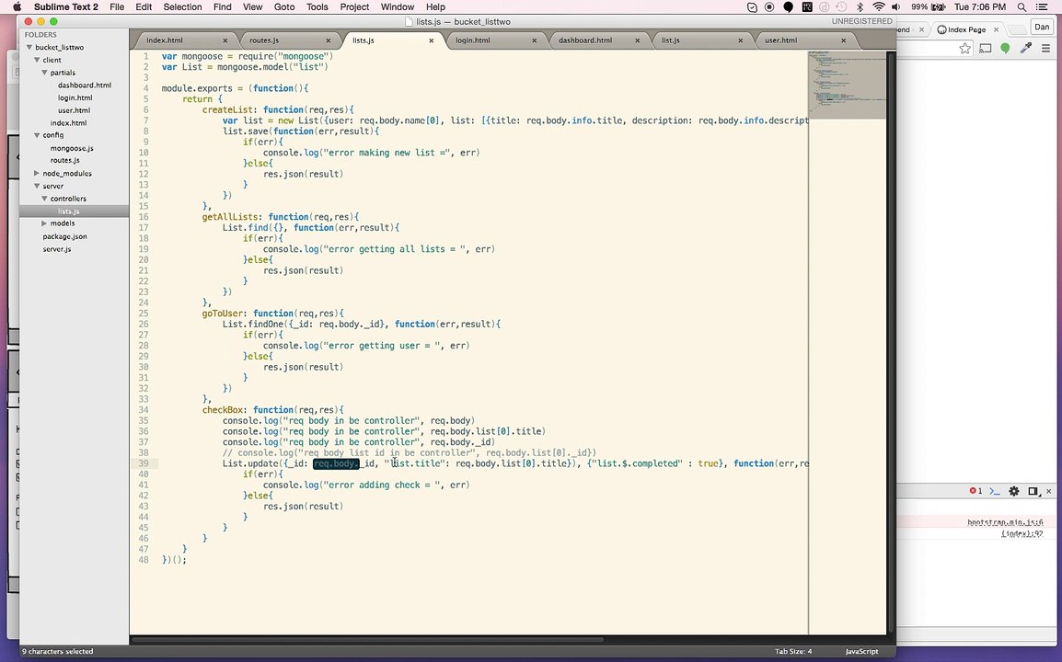1062x662 pixels.
Task: Open mongoose.js in the sidebar
Action: (x=72, y=148)
